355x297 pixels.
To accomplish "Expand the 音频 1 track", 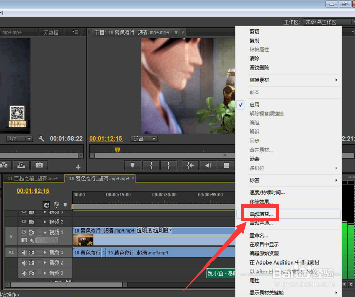I will [x=45, y=252].
